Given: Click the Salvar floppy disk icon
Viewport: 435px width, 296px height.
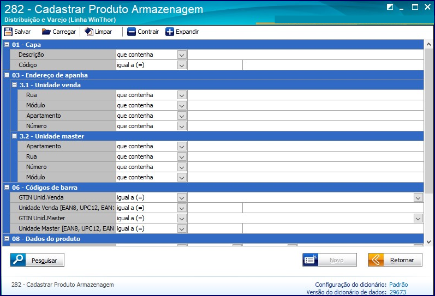Looking at the screenshot, I should pos(8,32).
